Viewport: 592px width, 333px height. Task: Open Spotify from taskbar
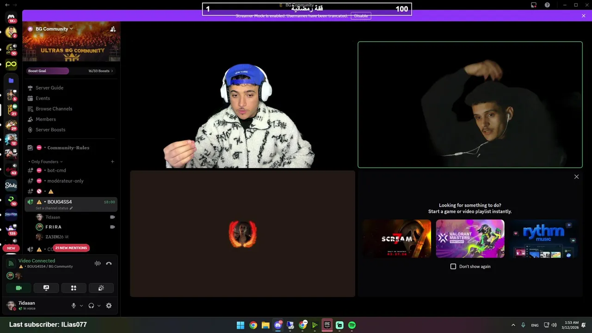pyautogui.click(x=352, y=325)
